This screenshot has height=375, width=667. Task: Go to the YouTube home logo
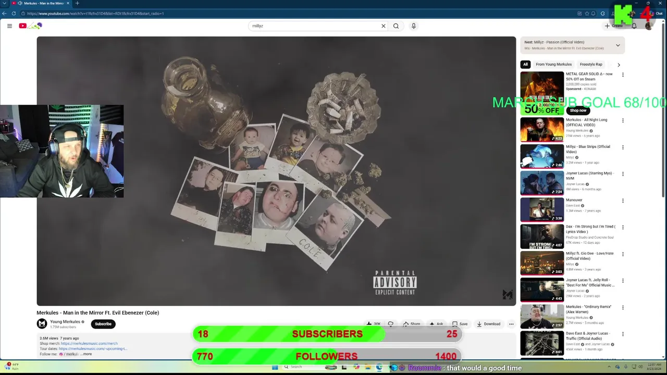point(30,26)
